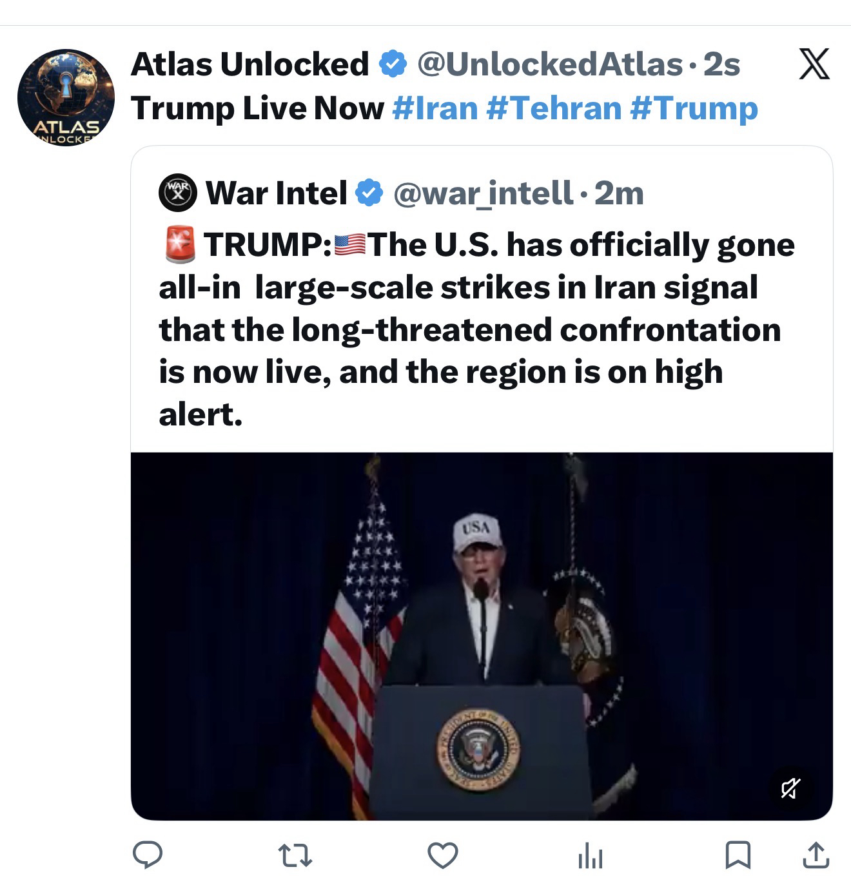This screenshot has width=851, height=876.
Task: Click the Atlas Unlocked display name
Action: pyautogui.click(x=249, y=64)
